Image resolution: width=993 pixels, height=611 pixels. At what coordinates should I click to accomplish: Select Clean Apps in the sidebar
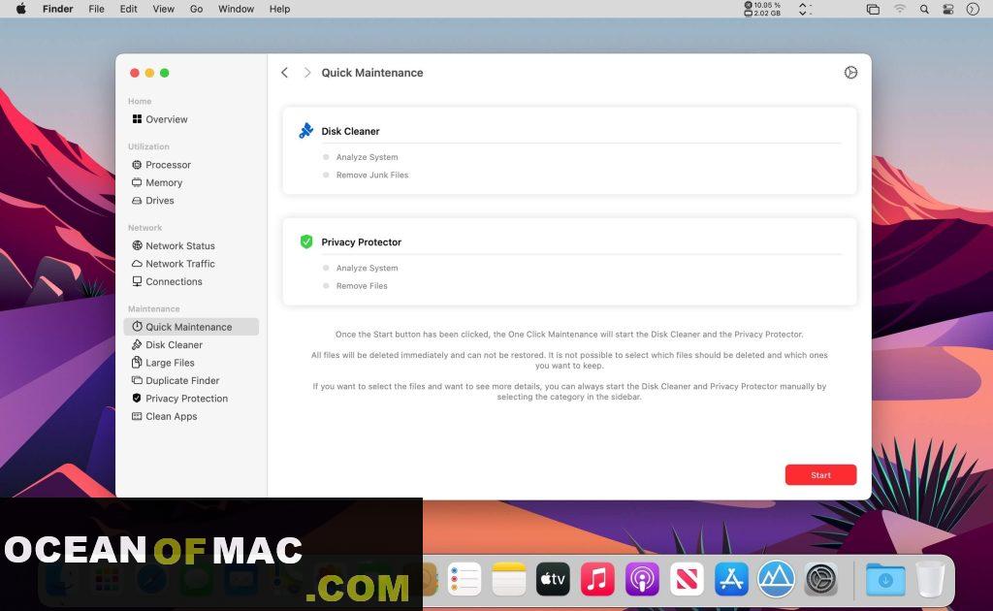point(165,416)
